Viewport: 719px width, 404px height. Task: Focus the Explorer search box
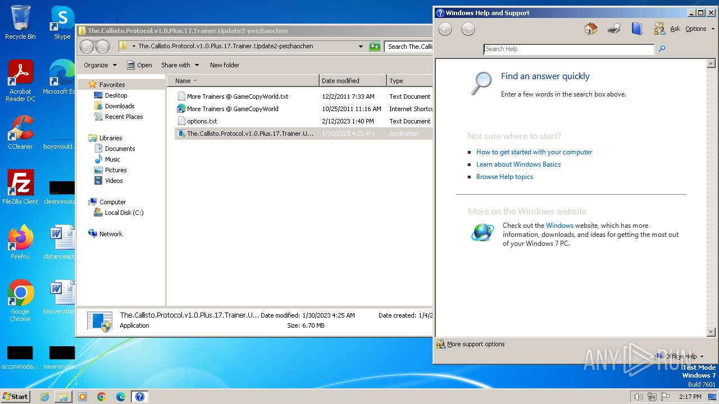point(409,47)
